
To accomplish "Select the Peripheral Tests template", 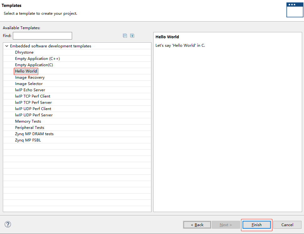I will (x=30, y=127).
